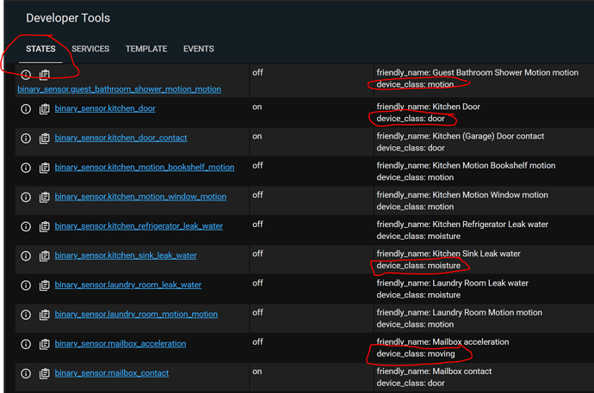594x393 pixels.
Task: Click binary_sensor.mailbox_acceleration link
Action: [x=120, y=344]
